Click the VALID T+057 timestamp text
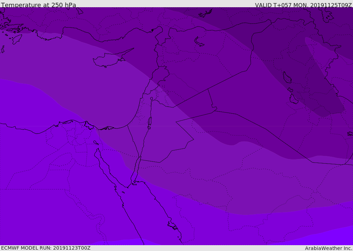This screenshot has height=251, width=353. [x=303, y=5]
